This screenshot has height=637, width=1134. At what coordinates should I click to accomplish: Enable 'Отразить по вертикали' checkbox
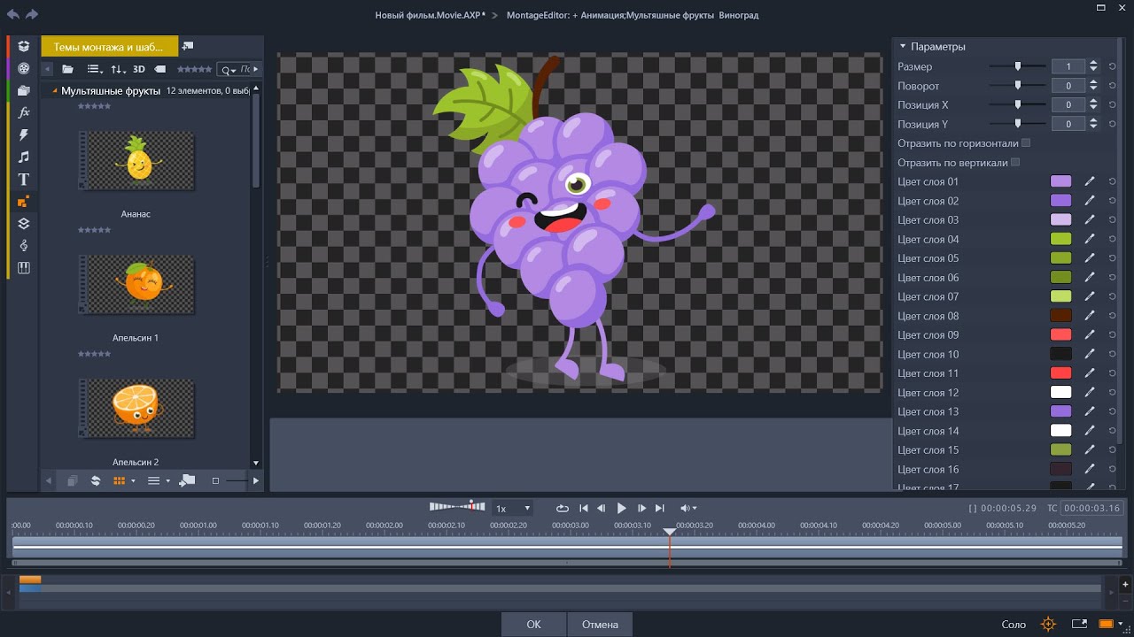coord(1015,162)
